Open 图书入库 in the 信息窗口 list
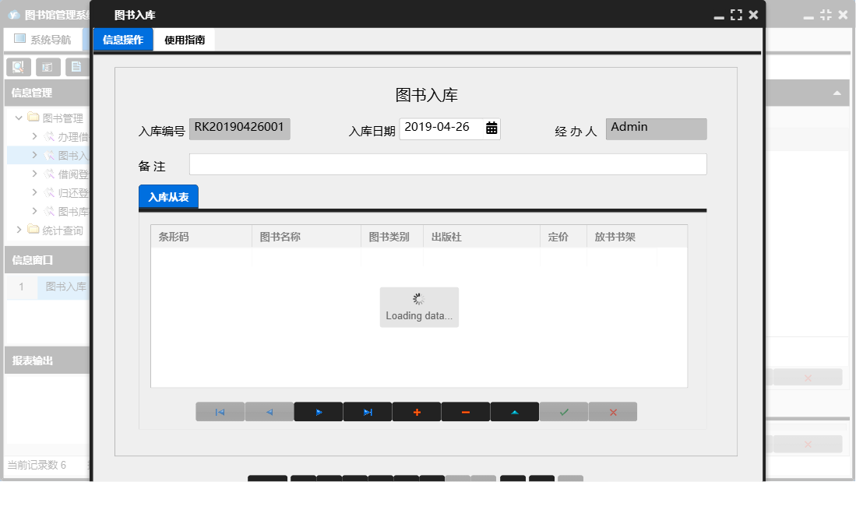 click(x=65, y=287)
